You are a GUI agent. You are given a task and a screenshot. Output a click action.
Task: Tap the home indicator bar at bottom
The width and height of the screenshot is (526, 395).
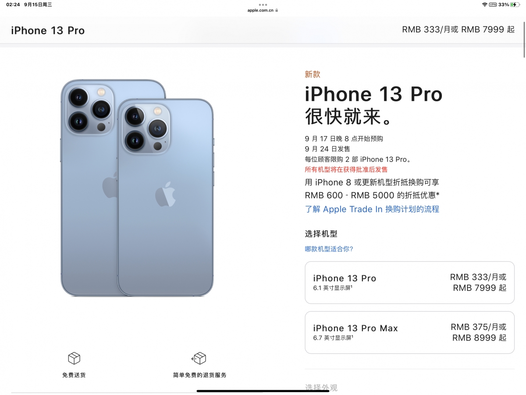pos(263,391)
